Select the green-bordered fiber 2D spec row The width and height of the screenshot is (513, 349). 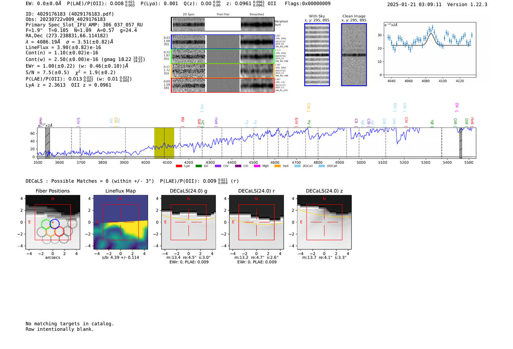coord(188,56)
